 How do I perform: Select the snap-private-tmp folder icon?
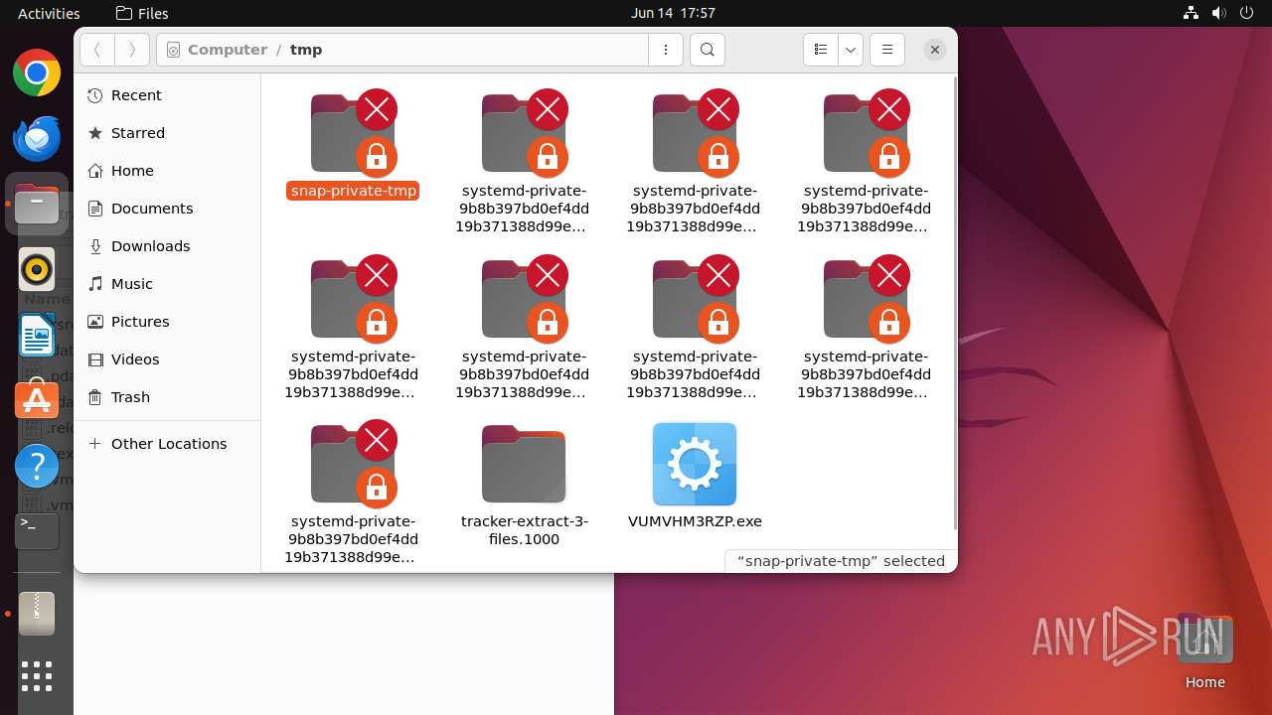pyautogui.click(x=353, y=132)
